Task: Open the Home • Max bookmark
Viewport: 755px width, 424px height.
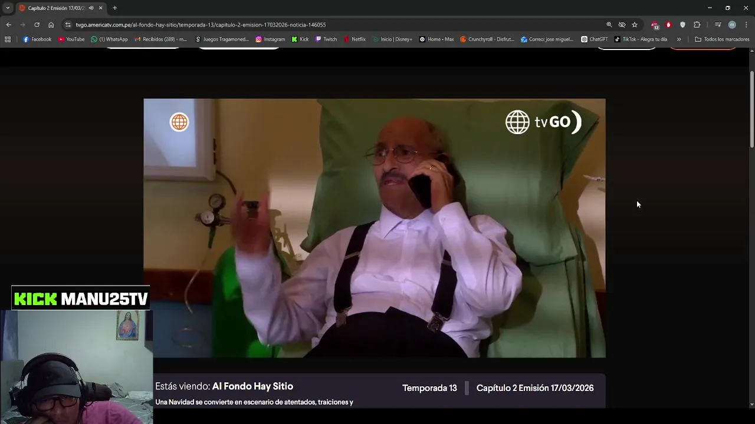Action: point(436,39)
